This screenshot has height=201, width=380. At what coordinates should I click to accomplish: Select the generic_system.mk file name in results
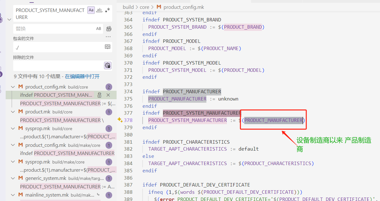[46, 178]
